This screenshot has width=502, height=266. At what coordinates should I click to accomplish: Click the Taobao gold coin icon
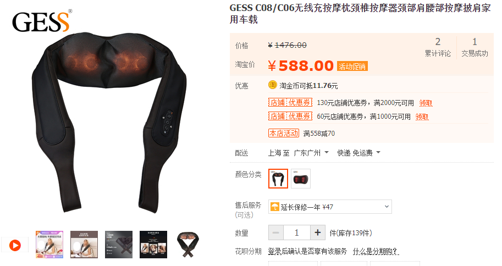(x=273, y=85)
